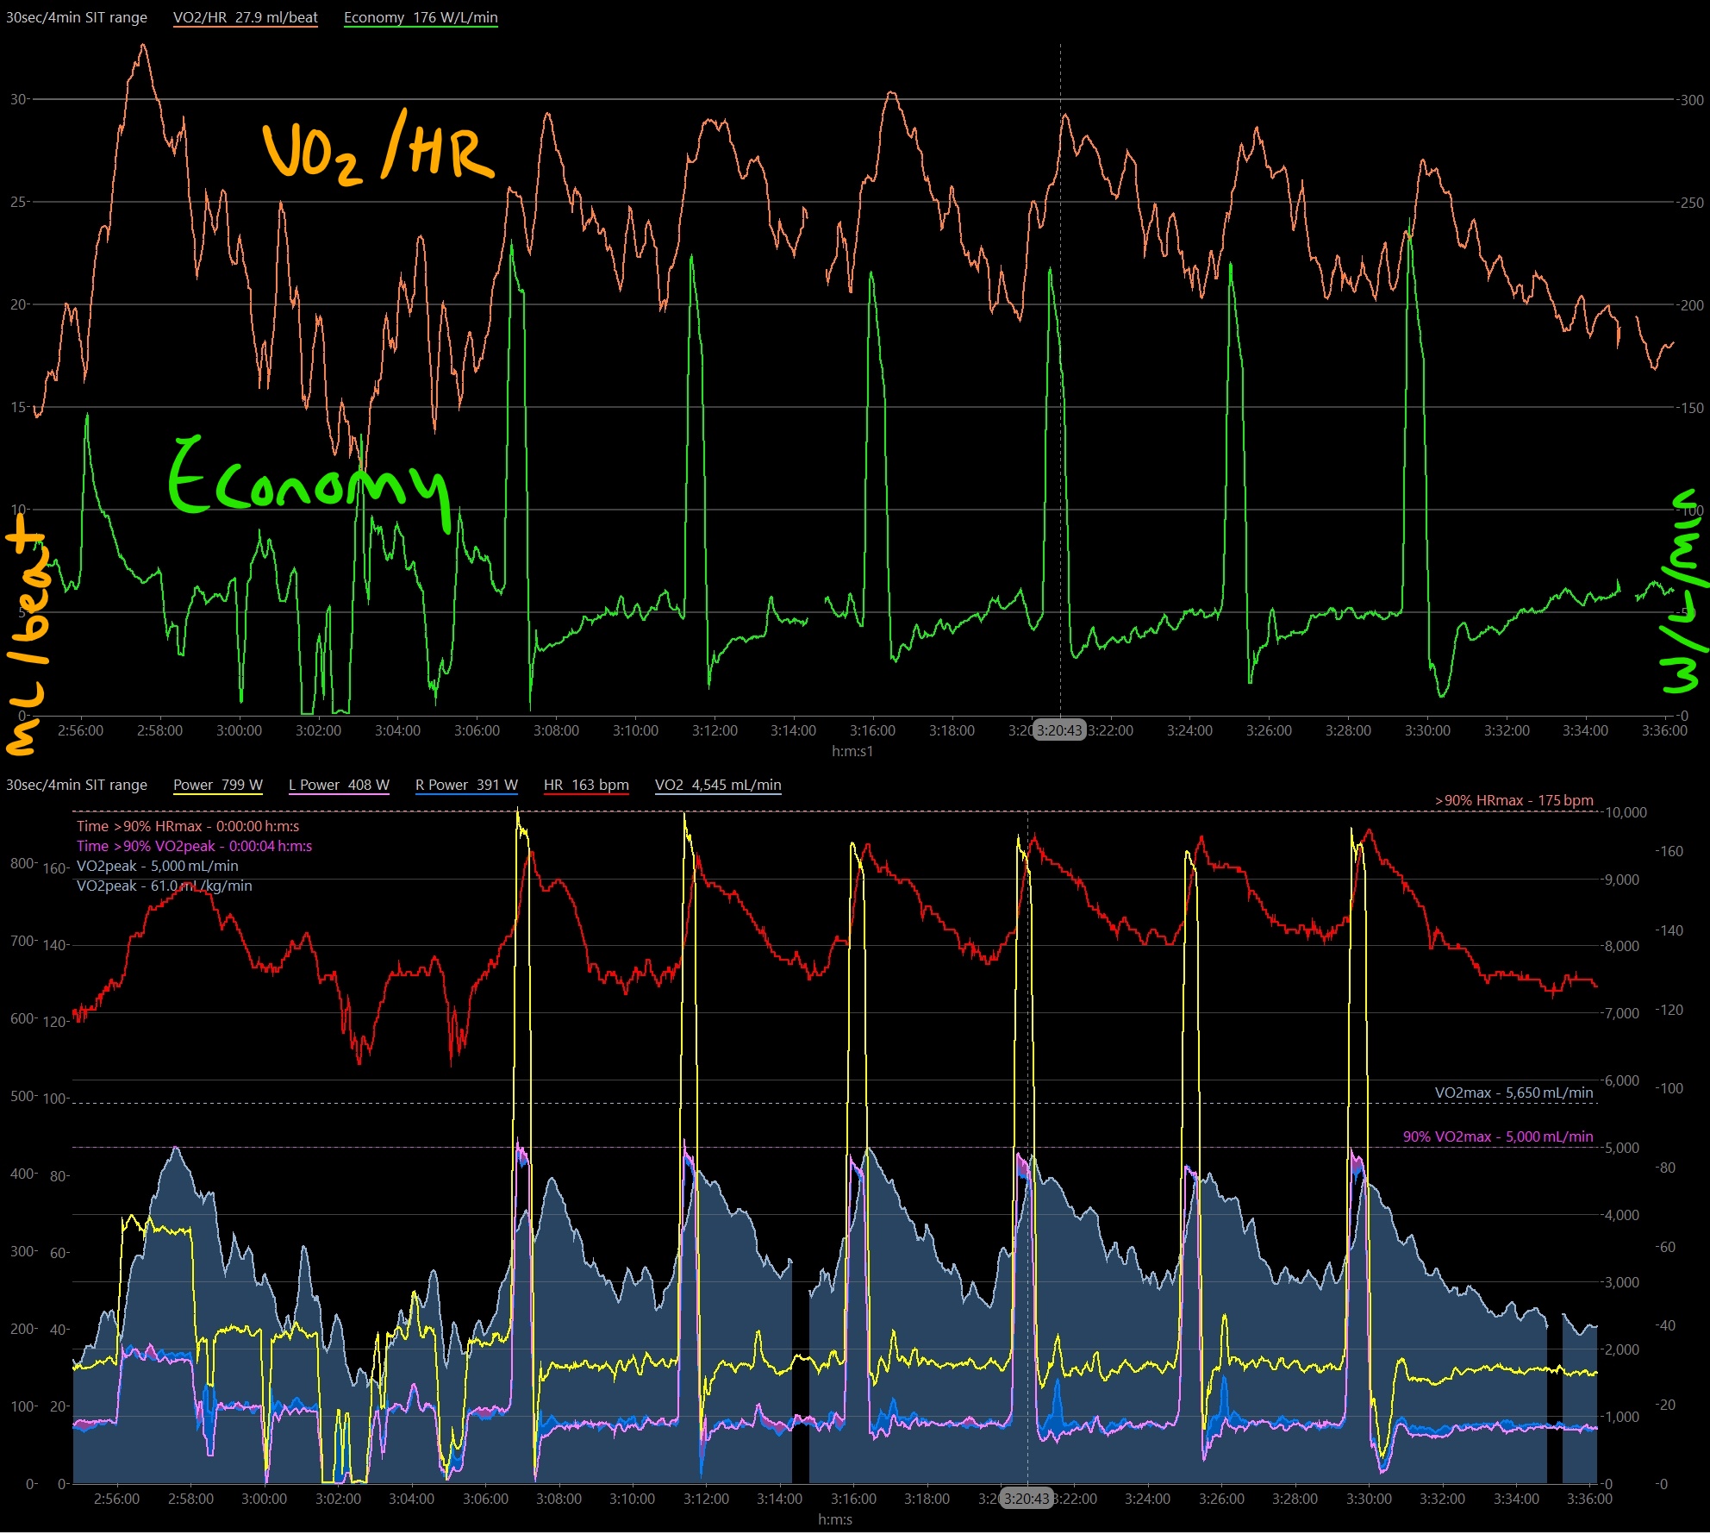Click the bottom chart's 30sec/4min SIT range title
This screenshot has width=1710, height=1534.
click(77, 785)
